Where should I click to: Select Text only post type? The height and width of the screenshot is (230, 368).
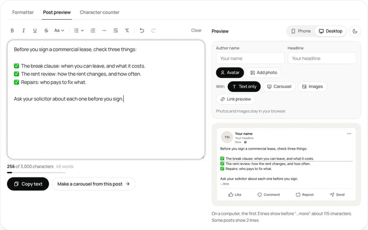click(x=244, y=87)
